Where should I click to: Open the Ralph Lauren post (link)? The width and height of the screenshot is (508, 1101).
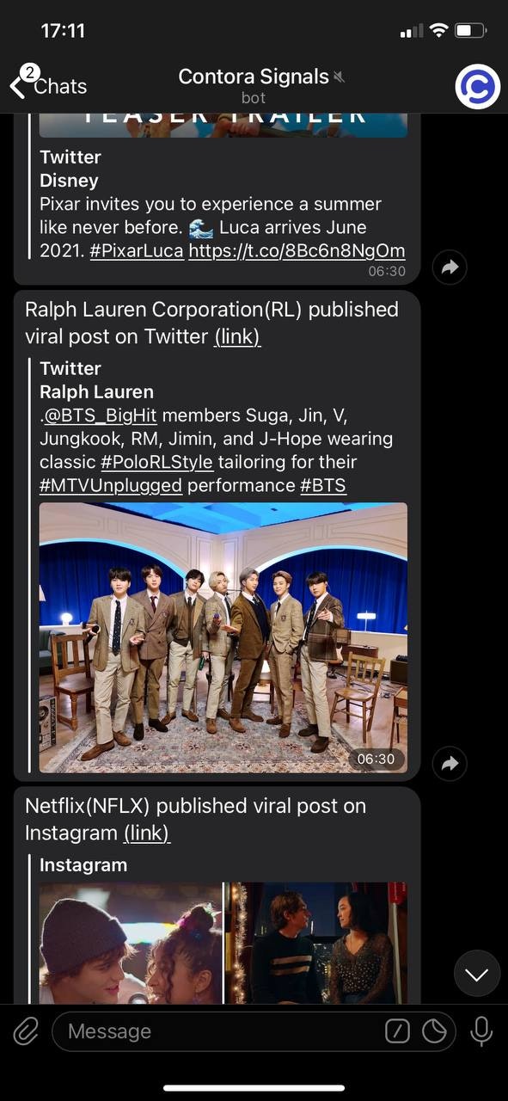237,336
